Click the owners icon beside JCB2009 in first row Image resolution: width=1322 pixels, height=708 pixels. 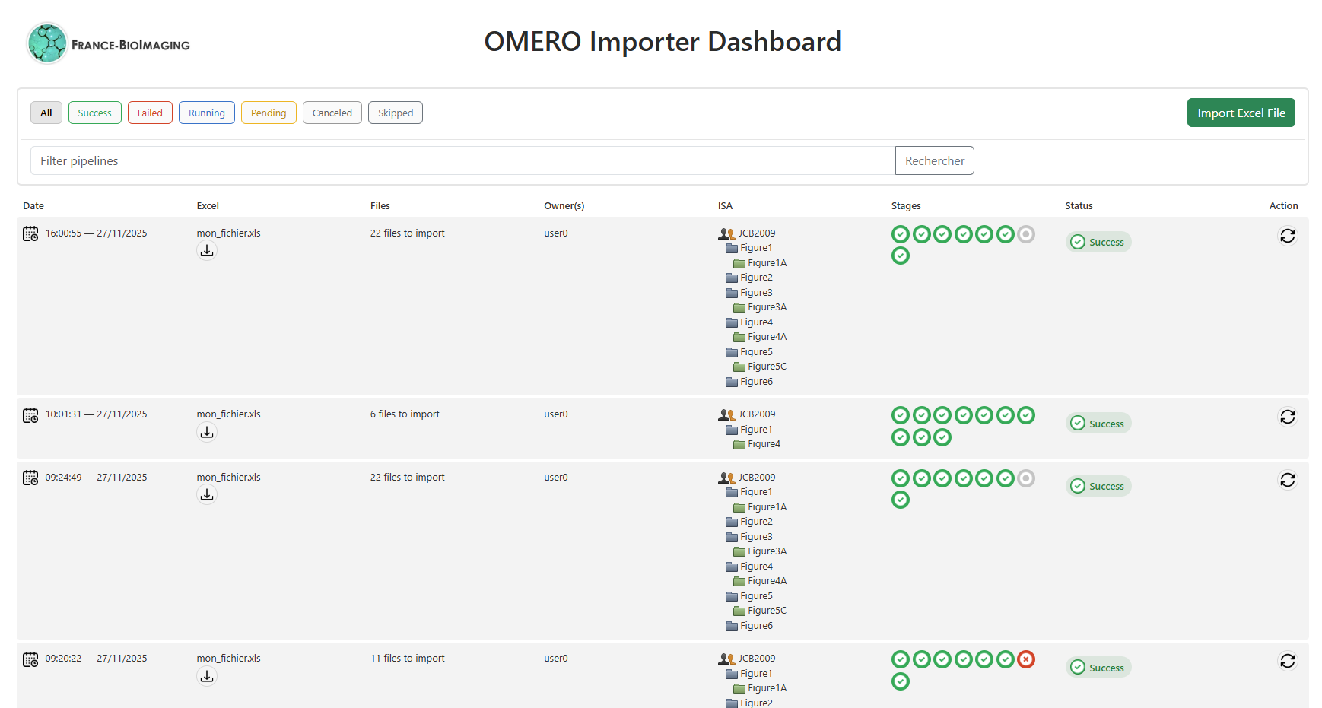[x=723, y=233]
